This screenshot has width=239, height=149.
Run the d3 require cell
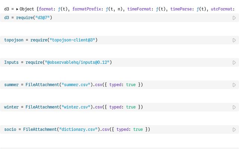pyautogui.click(x=234, y=18)
